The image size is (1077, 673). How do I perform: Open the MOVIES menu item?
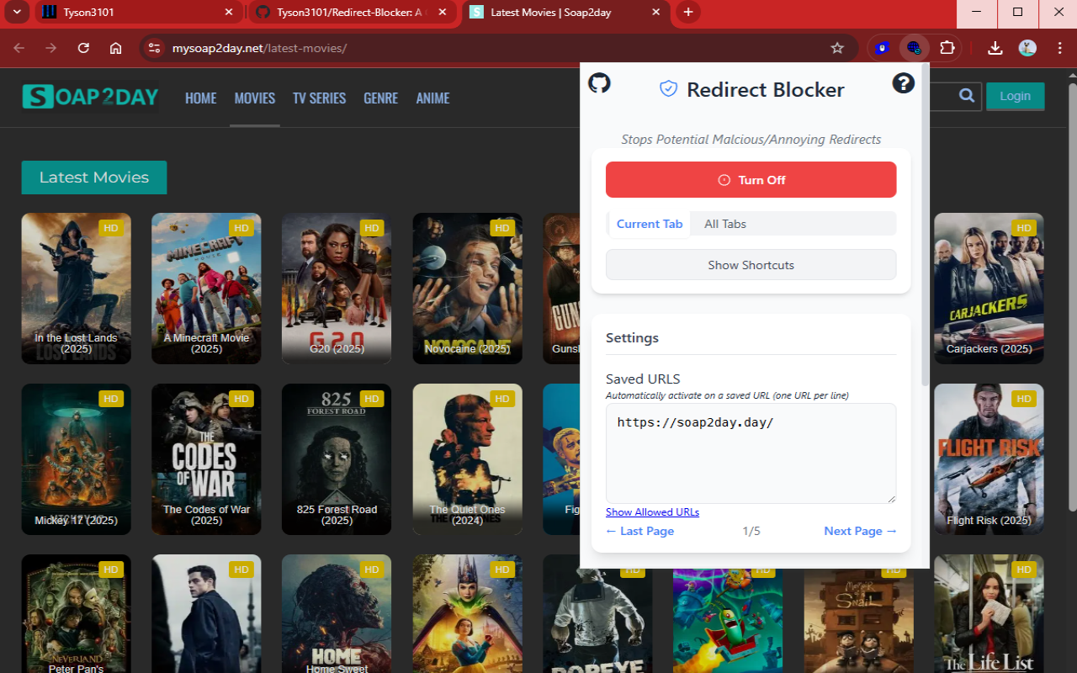[x=255, y=98]
